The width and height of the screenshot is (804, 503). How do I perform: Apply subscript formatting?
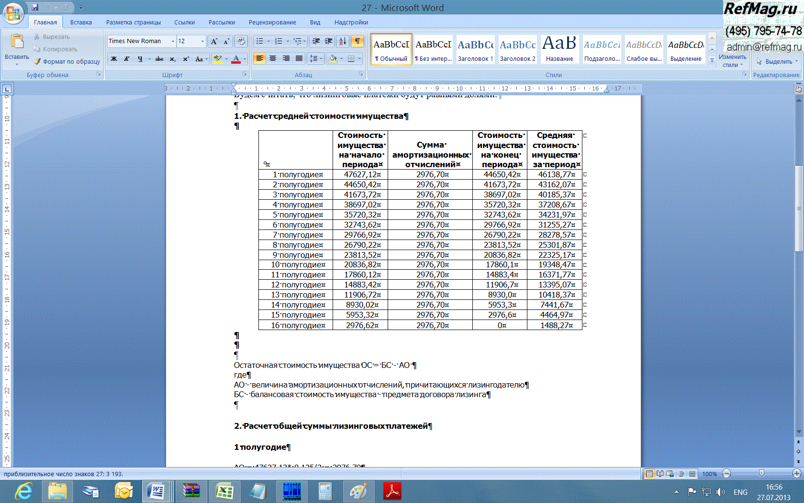[x=173, y=59]
